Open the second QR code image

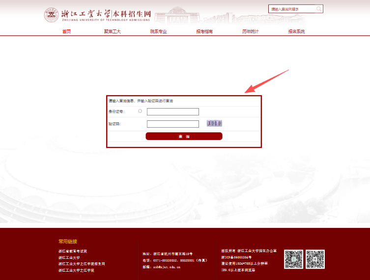tap(315, 259)
